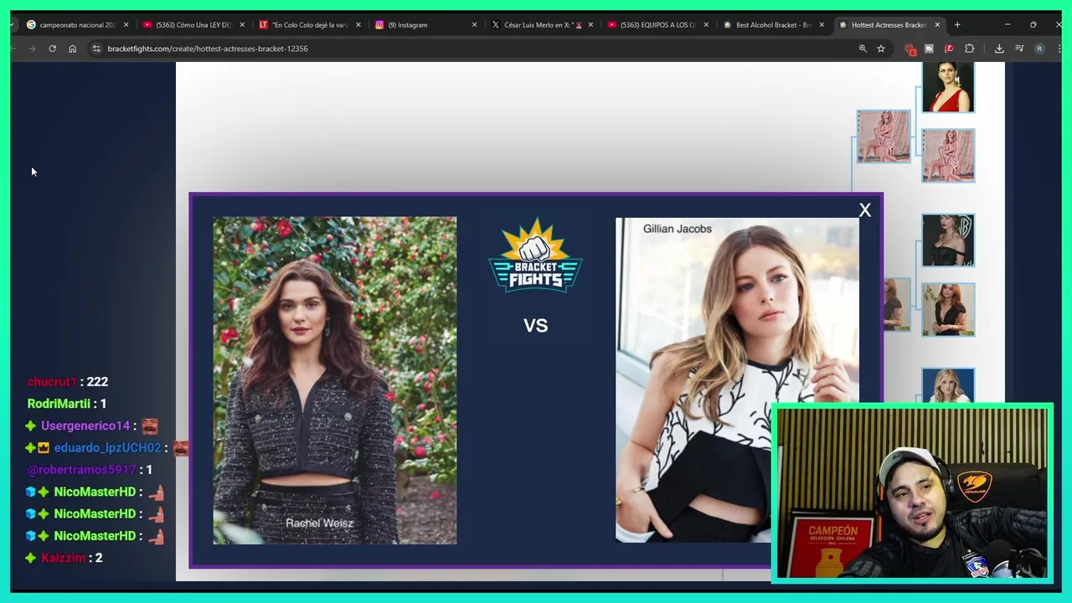Open red extension with badge 6
The width and height of the screenshot is (1072, 603).
coord(910,49)
